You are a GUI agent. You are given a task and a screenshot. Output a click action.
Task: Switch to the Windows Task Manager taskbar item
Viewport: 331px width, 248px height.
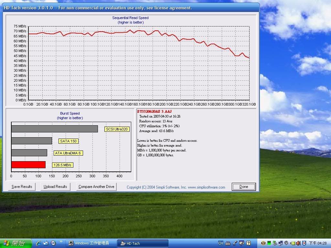pyautogui.click(x=91, y=243)
